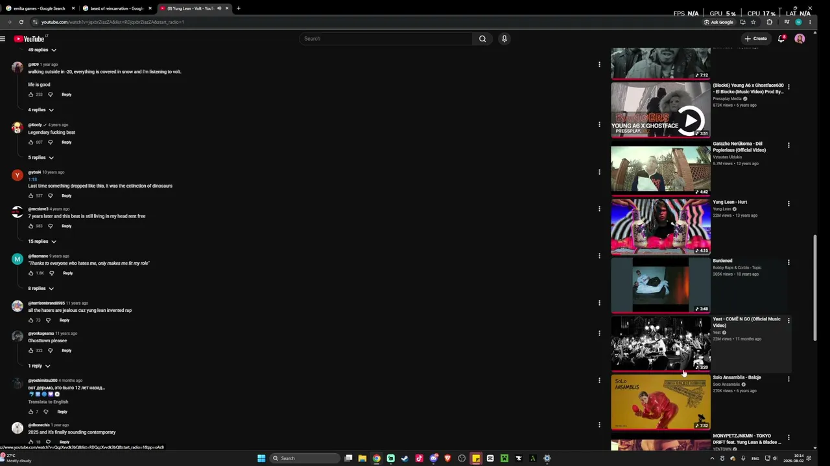Open a new browser tab
Image resolution: width=830 pixels, height=466 pixels.
pyautogui.click(x=239, y=8)
